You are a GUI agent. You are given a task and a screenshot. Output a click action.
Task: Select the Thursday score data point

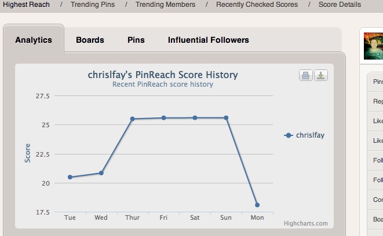pyautogui.click(x=133, y=119)
